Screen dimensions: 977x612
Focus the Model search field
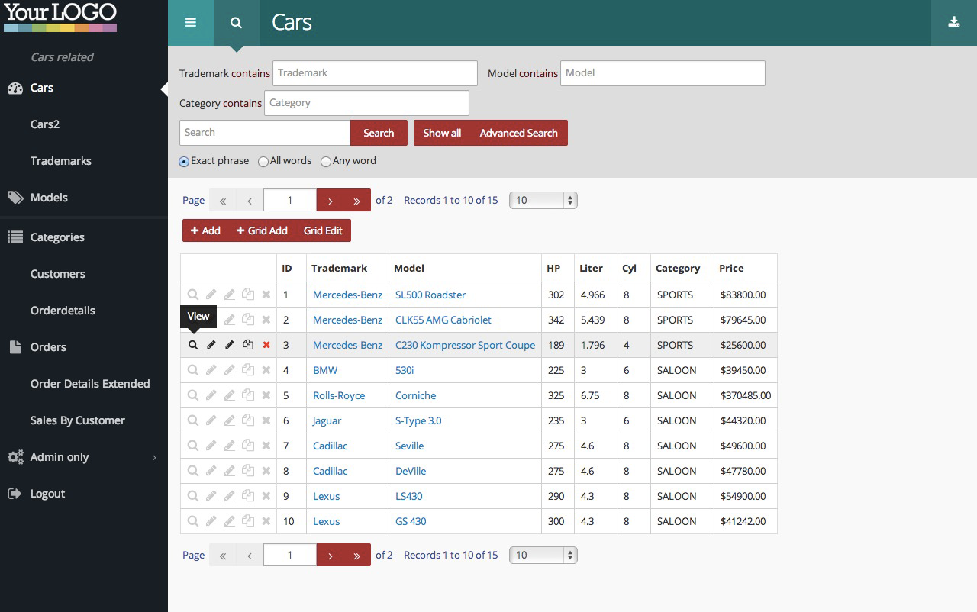[663, 73]
